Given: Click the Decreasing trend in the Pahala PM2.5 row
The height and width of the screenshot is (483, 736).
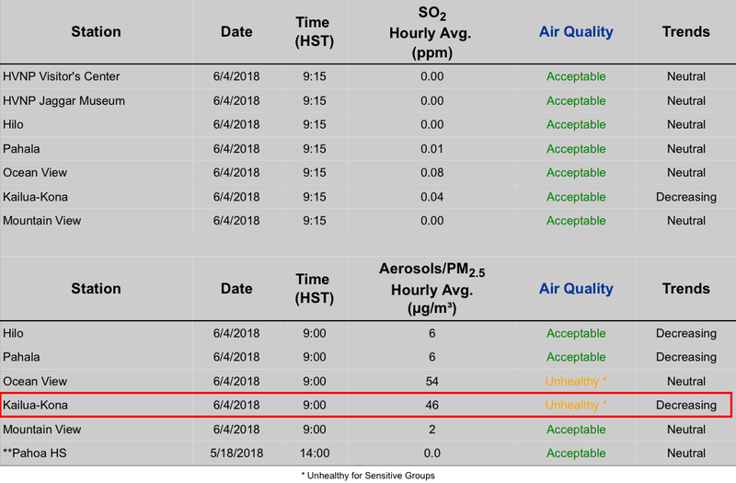Looking at the screenshot, I should (x=686, y=357).
